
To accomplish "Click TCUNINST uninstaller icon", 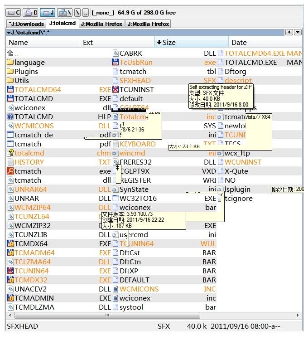I will click(115, 89).
